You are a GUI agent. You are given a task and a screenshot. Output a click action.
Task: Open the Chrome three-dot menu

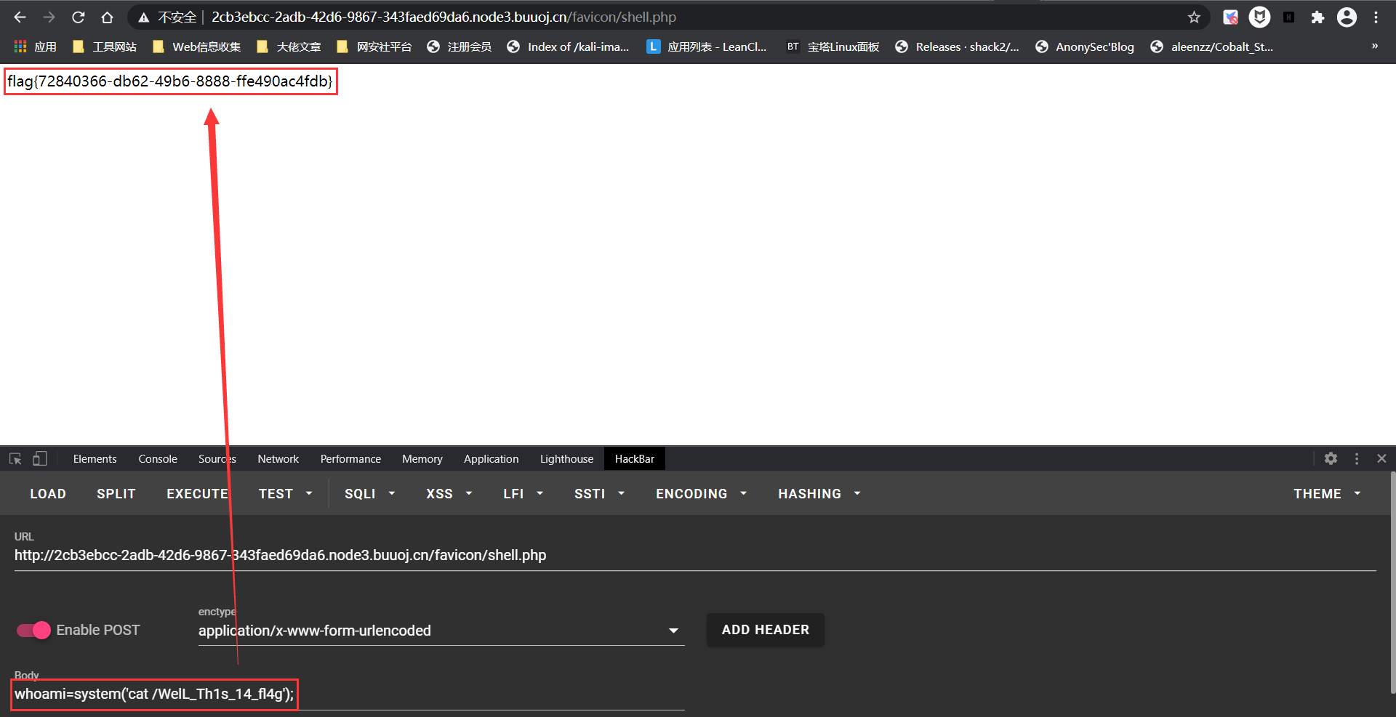[1376, 17]
